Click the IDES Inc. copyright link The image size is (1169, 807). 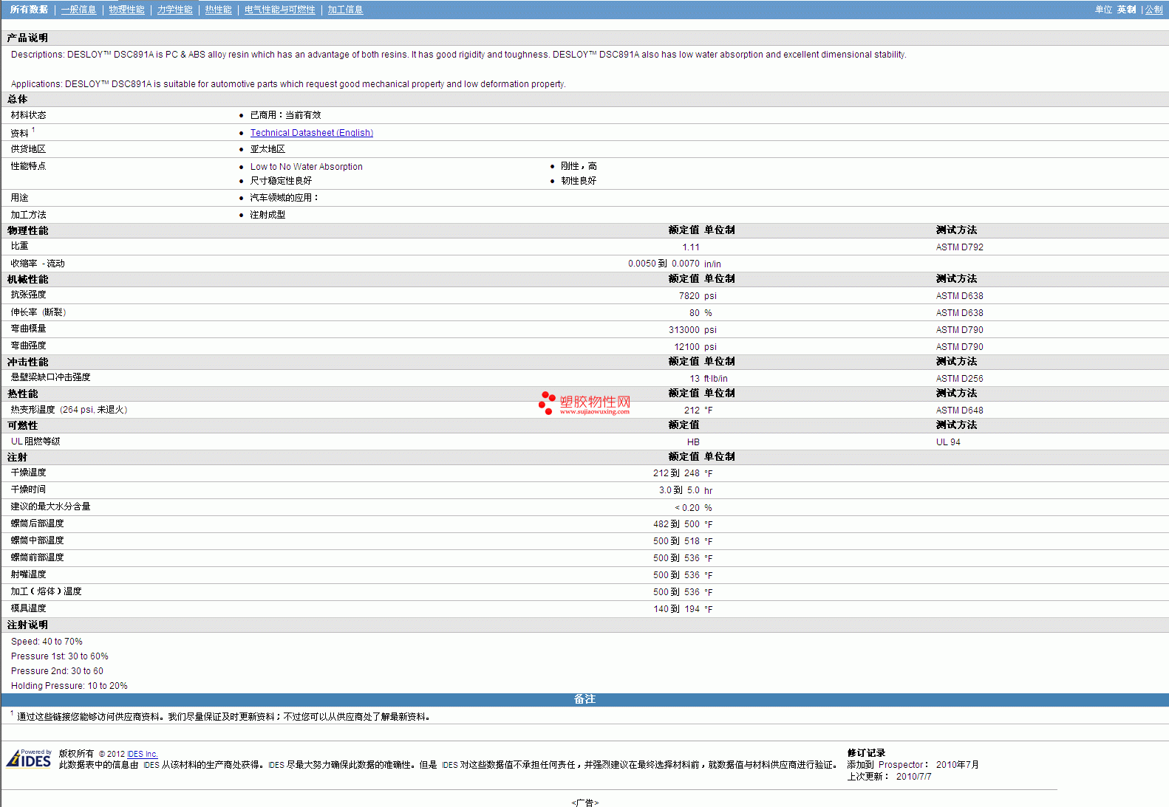143,754
